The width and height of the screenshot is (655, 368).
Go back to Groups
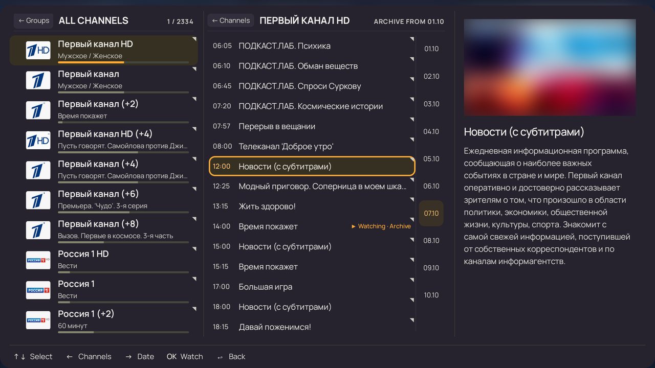pos(34,20)
